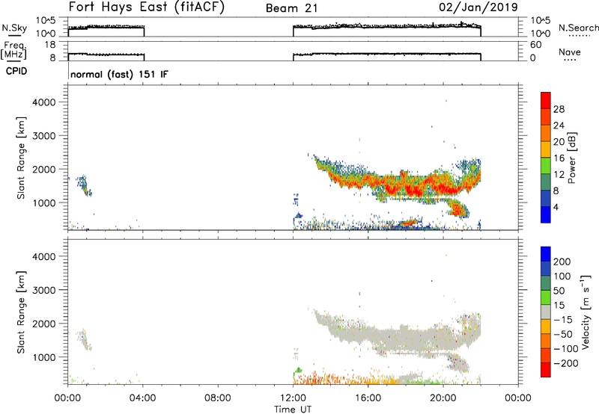This screenshot has height=414, width=599.
Task: Click the 'normal (fast) 151 IF' text
Action: pyautogui.click(x=119, y=74)
